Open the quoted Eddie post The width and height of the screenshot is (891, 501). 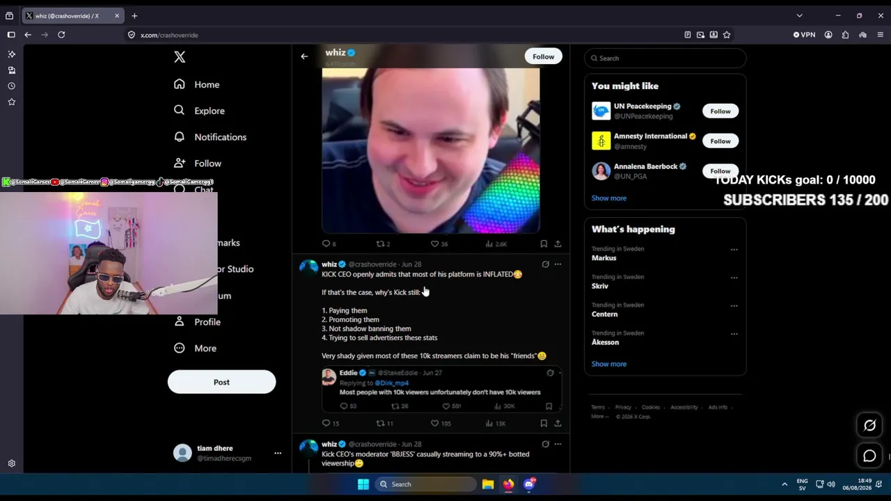(x=441, y=390)
